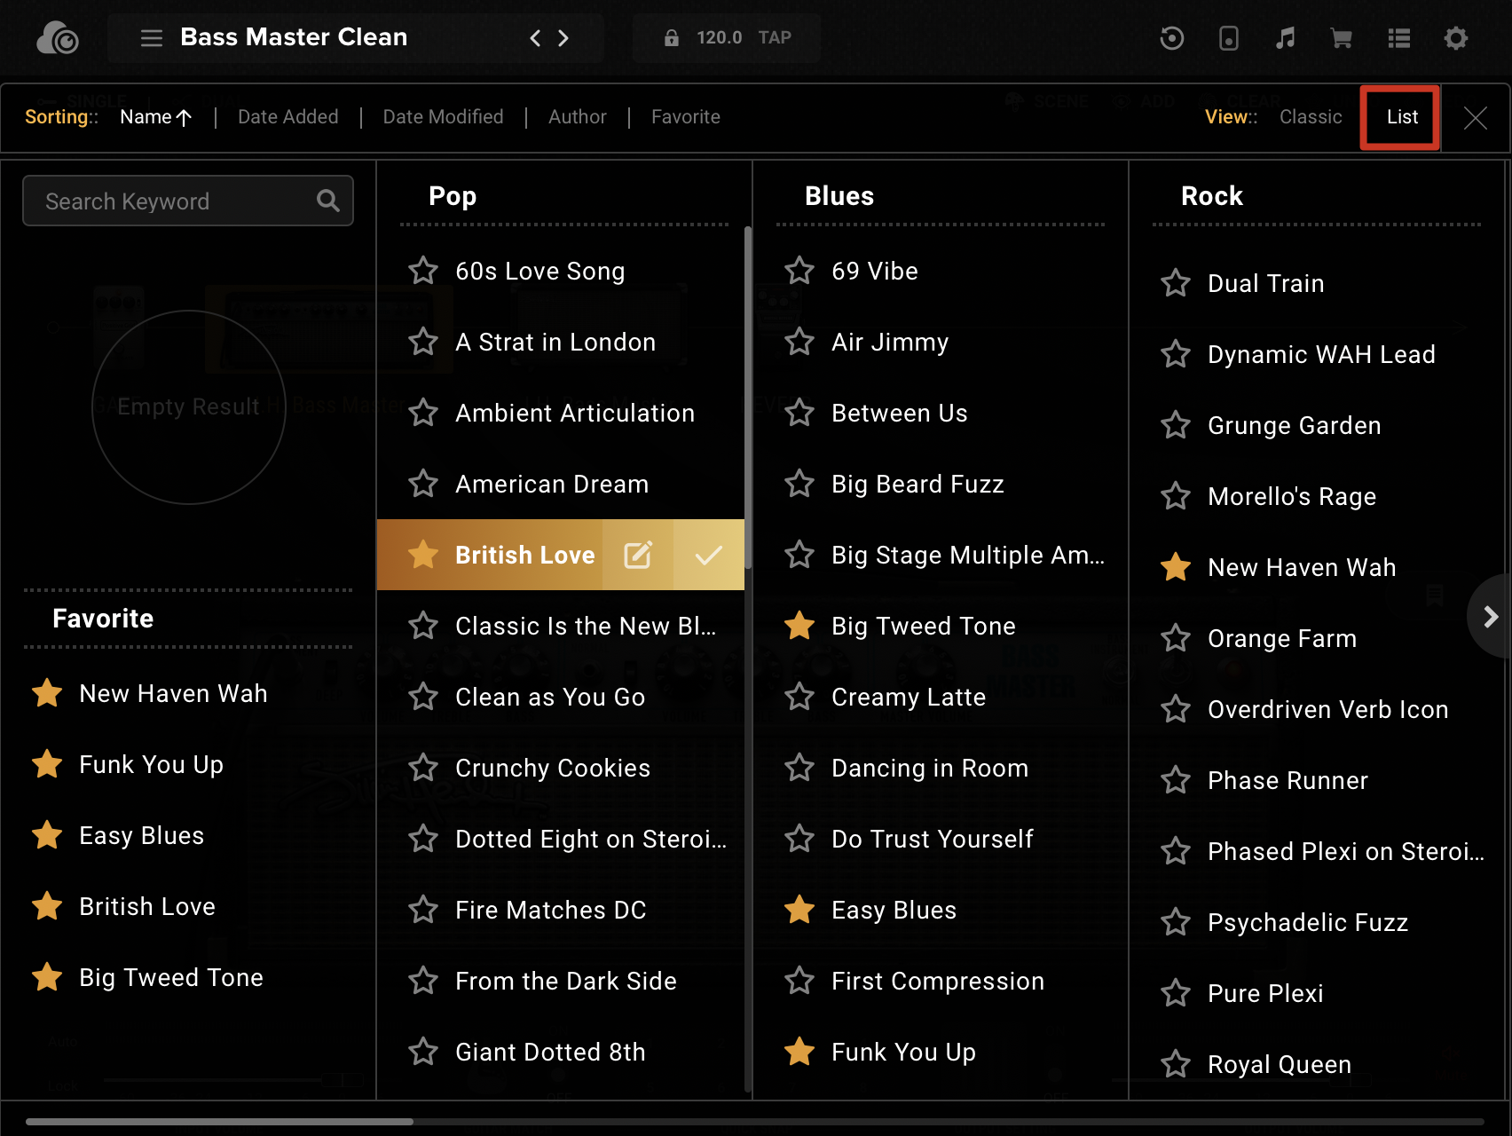Star the Royal Queen preset
Screen dimensions: 1512x1136
(x=1176, y=1064)
